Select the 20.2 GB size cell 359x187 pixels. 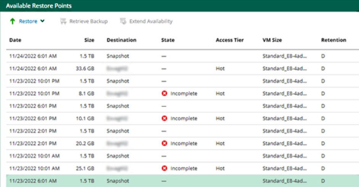click(85, 143)
